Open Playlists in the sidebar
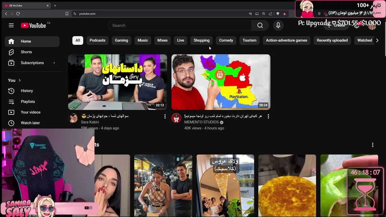The height and width of the screenshot is (217, 386). (32, 102)
